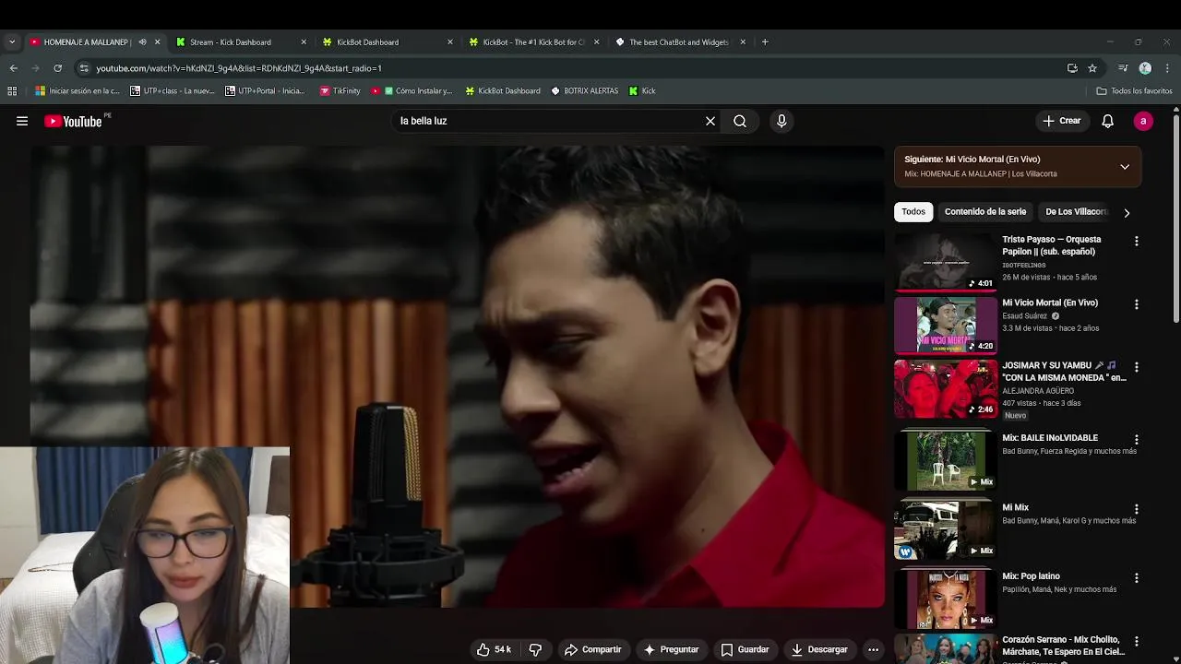
Task: Clear the search box text
Action: [710, 121]
